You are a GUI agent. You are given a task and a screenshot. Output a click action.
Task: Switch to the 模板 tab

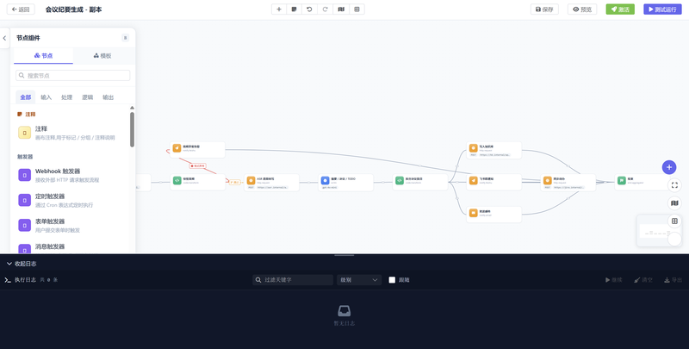[x=102, y=56]
